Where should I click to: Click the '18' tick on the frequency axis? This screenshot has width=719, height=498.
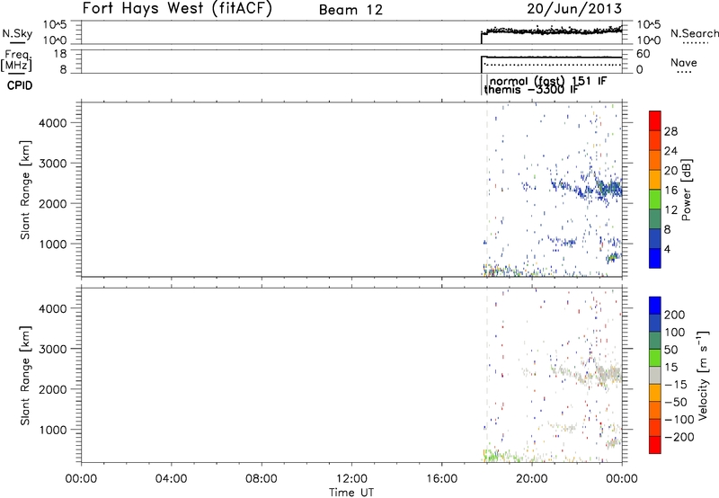60,54
